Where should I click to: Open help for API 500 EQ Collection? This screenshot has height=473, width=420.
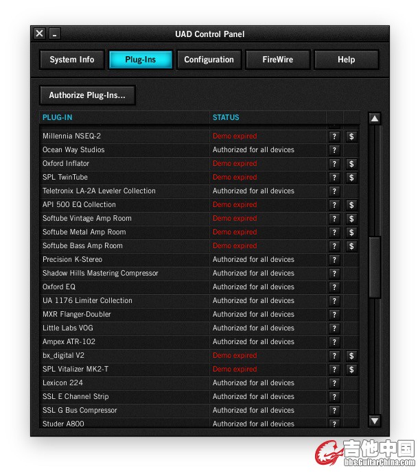pos(334,205)
